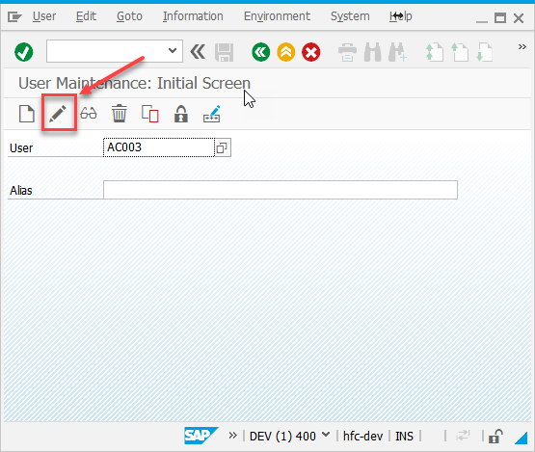The image size is (535, 452).
Task: Click the Display user glasses icon
Action: tap(89, 114)
